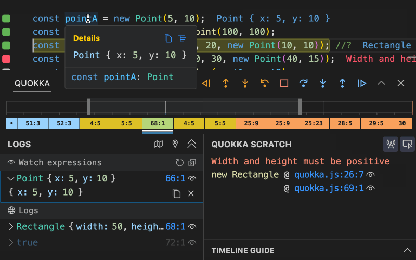Click the location pin icon in the Logs header
Image resolution: width=416 pixels, height=260 pixels.
(x=175, y=144)
